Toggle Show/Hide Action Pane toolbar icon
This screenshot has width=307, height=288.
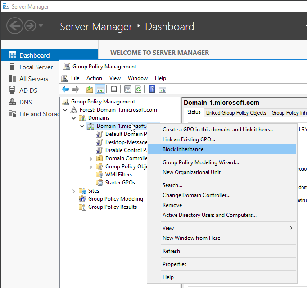[x=163, y=90]
